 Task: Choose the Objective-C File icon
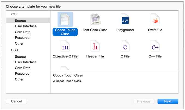tap(65, 46)
